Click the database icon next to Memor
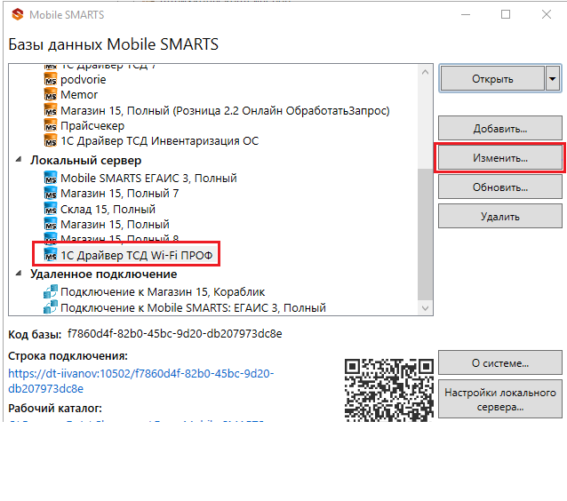 click(x=51, y=95)
